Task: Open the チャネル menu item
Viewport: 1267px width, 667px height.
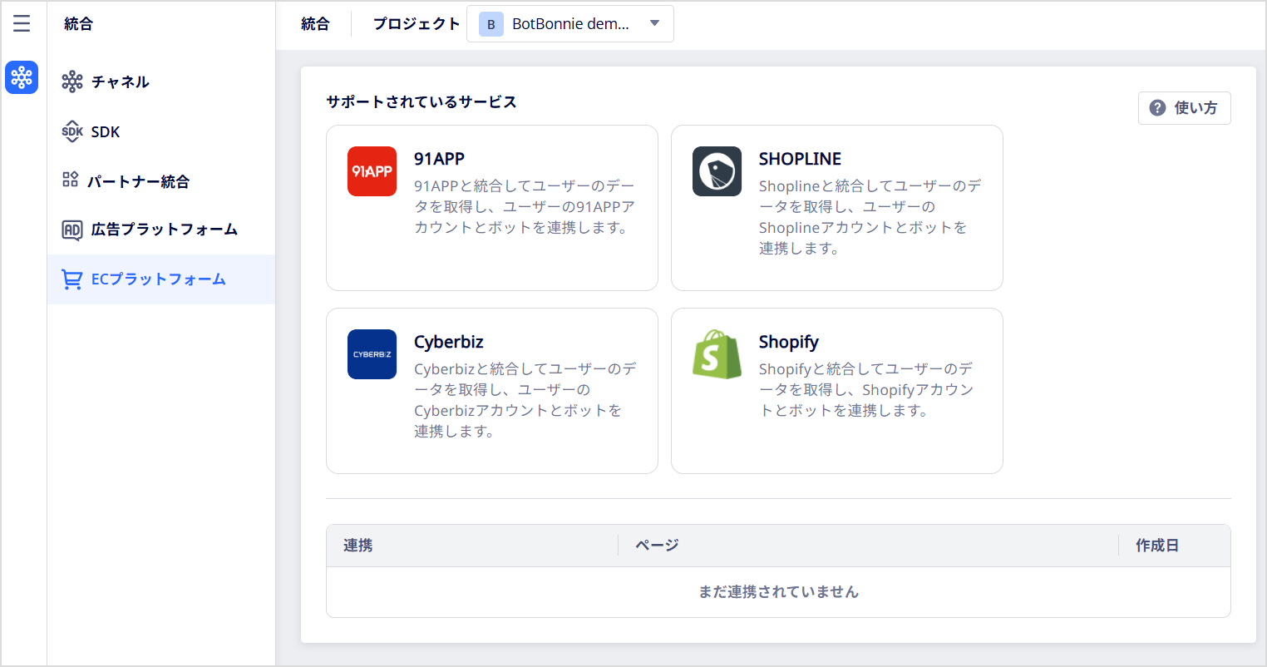Action: (161, 82)
